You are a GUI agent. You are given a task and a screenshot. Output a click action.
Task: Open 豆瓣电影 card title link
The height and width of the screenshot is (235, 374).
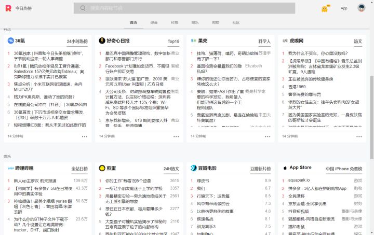[207, 168]
